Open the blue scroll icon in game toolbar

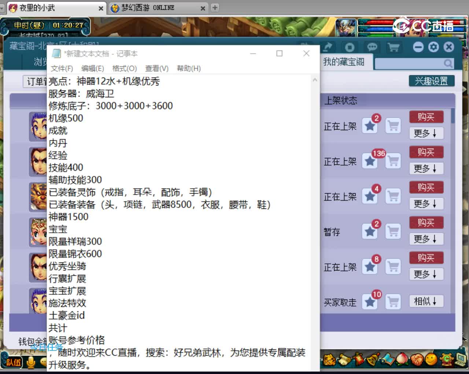point(388,360)
